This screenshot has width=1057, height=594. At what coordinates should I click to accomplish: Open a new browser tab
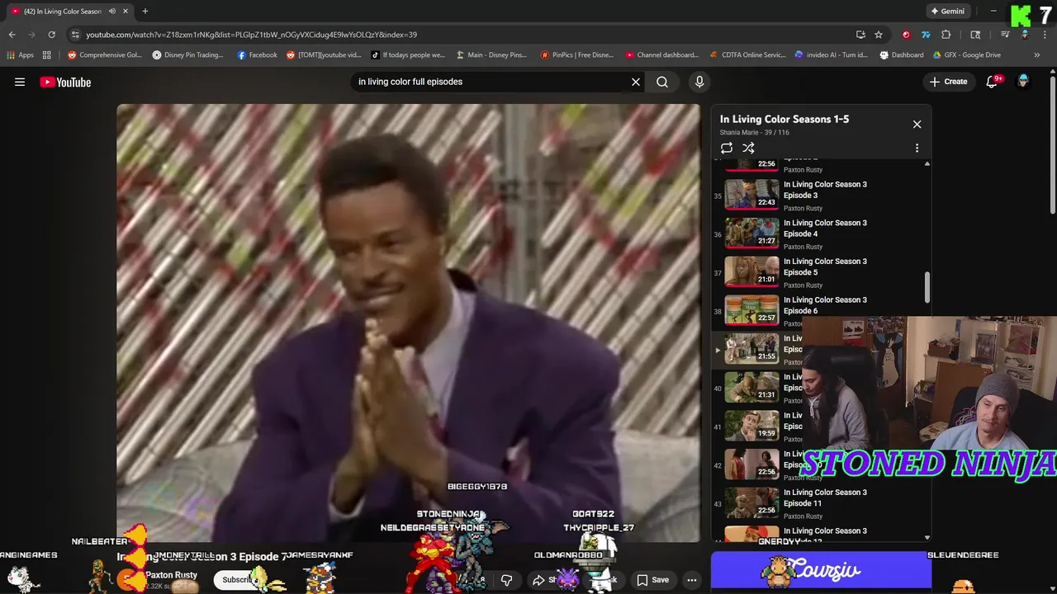coord(145,12)
